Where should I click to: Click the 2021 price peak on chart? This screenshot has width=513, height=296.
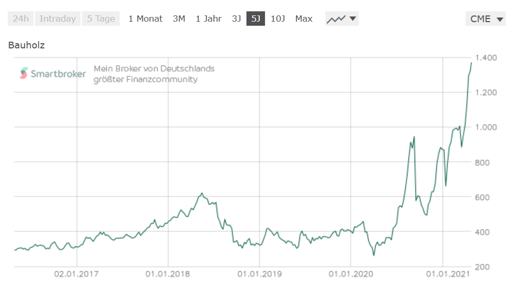(x=471, y=63)
